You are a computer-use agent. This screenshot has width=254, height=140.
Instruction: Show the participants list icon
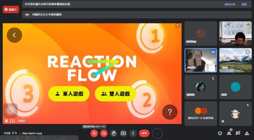(x=229, y=133)
